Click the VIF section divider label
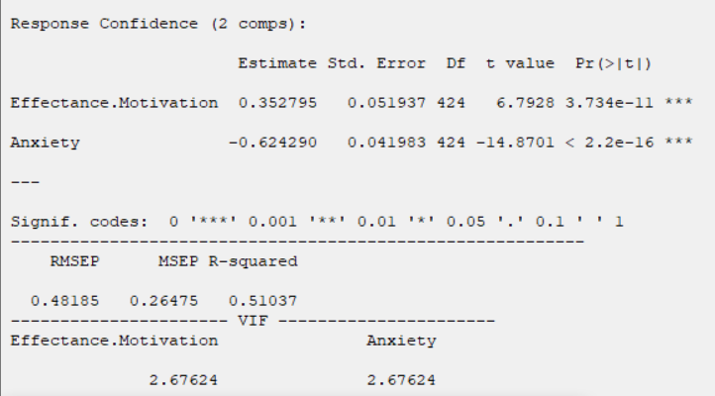The height and width of the screenshot is (396, 715). (254, 321)
